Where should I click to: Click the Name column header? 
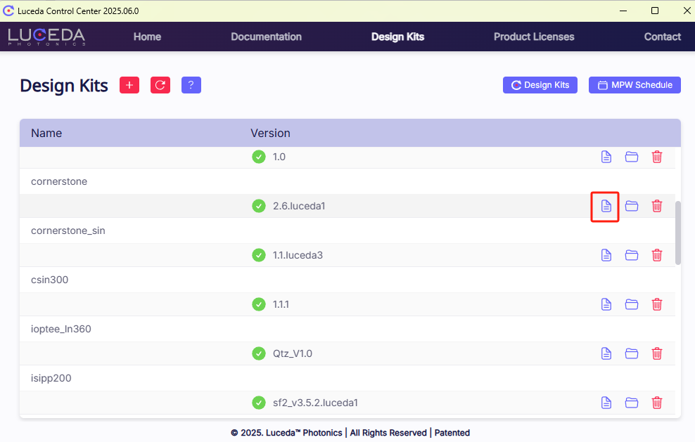(46, 133)
